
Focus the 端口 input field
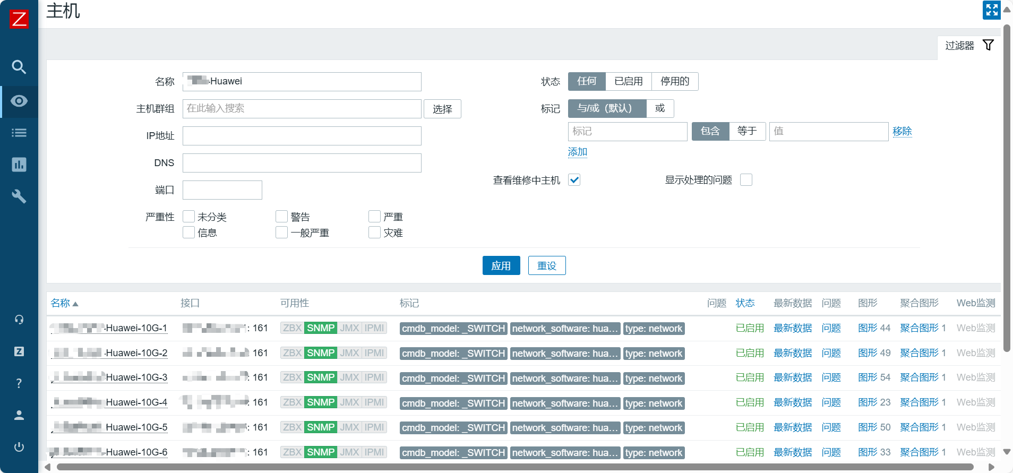tap(222, 190)
